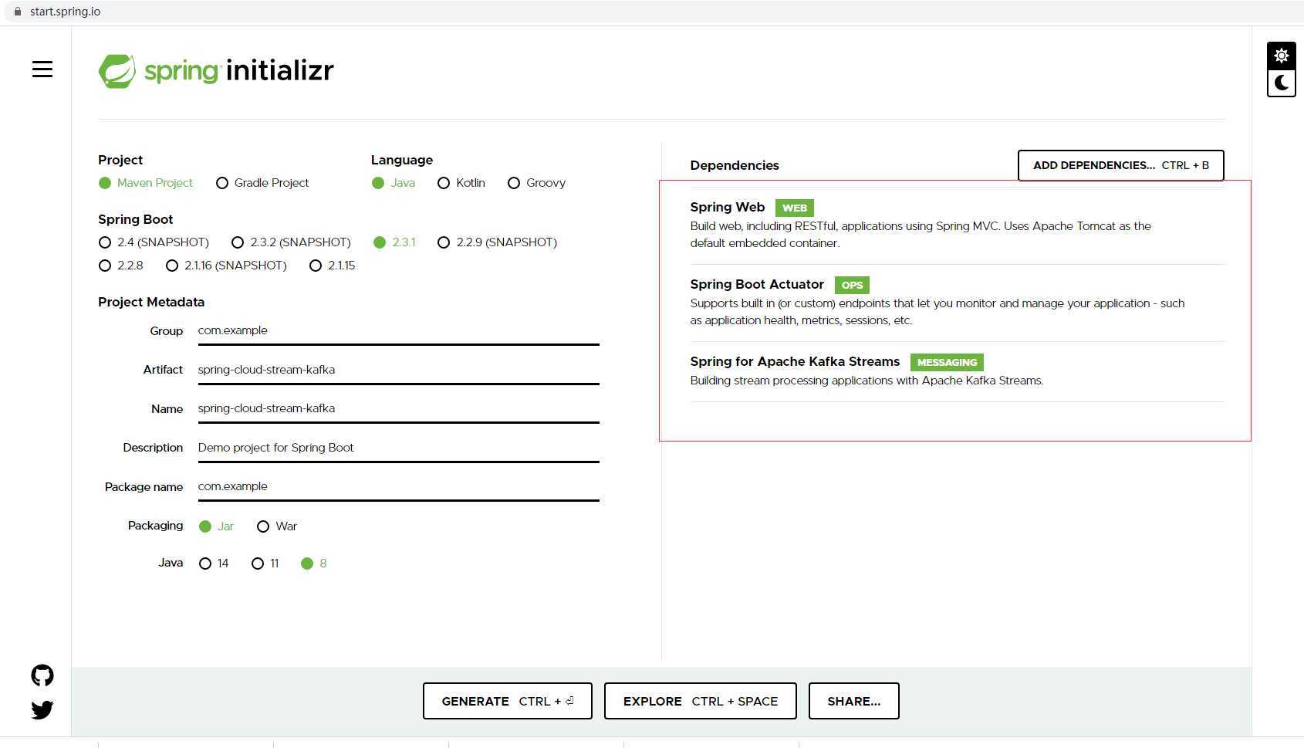Click the OPS tag badge

(852, 285)
